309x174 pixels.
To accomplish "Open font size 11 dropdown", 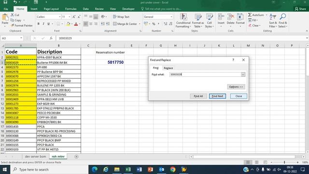I will [70, 17].
